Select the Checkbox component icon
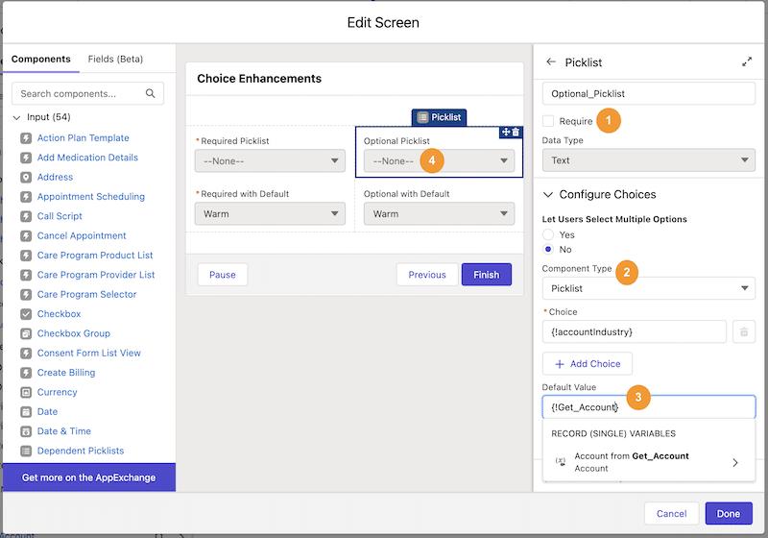Screen dimensions: 768x538 (x=26, y=313)
